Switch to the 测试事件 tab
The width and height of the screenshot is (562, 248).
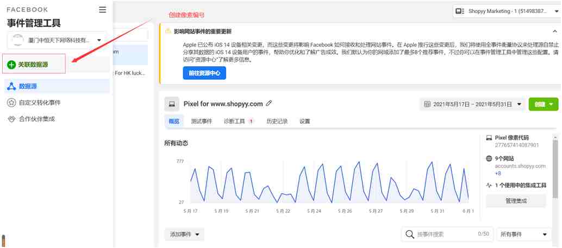(x=201, y=122)
